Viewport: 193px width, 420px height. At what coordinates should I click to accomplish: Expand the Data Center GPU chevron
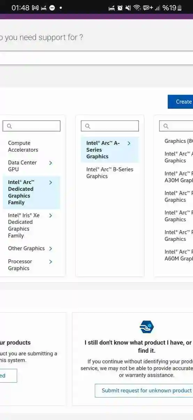[x=51, y=163]
